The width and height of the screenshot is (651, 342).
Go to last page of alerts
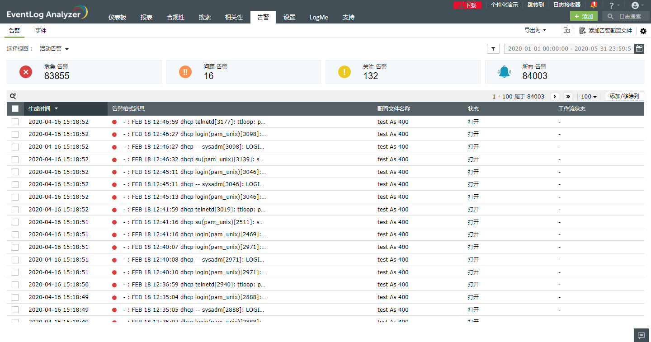[x=568, y=96]
